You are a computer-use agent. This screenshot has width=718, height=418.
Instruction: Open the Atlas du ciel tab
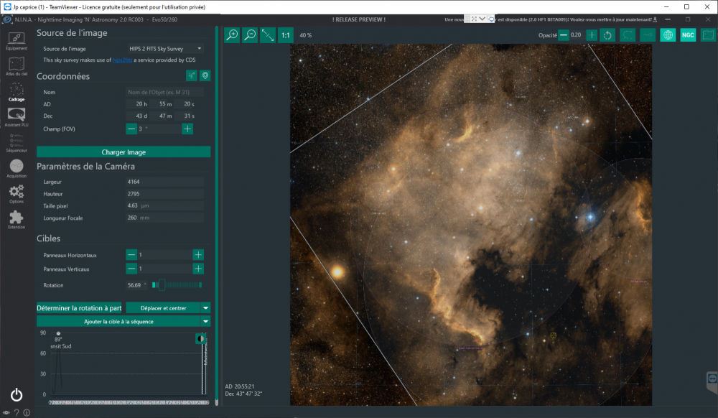pos(17,66)
